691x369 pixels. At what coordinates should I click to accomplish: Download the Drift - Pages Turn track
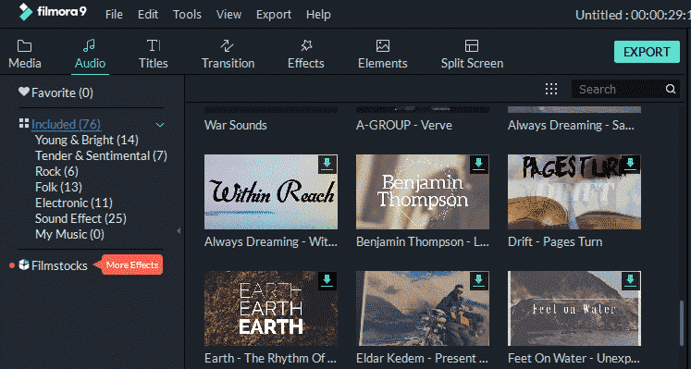[x=631, y=164]
